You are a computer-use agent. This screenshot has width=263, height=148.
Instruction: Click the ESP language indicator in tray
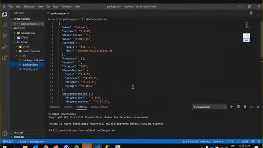click(x=233, y=146)
